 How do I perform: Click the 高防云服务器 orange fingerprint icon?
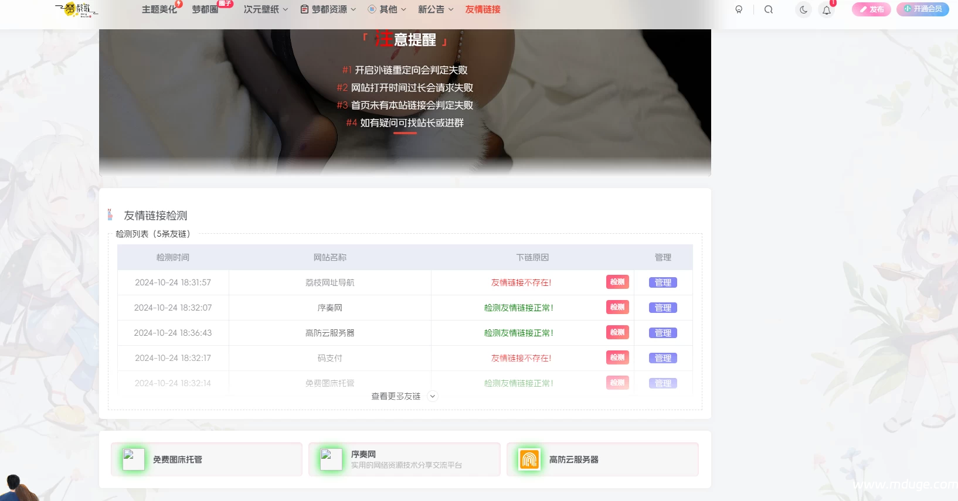[529, 459]
